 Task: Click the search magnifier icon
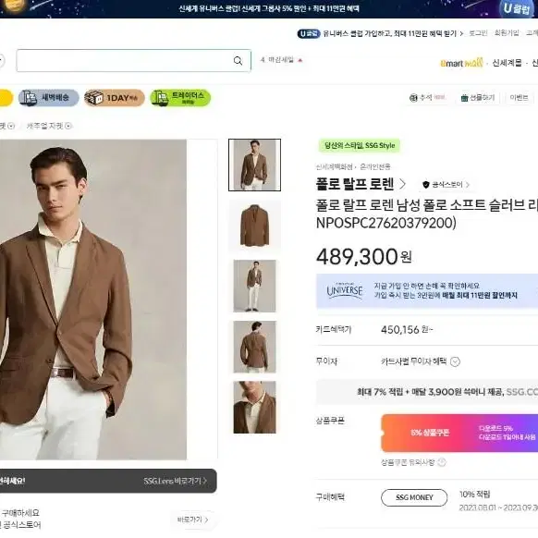238,61
